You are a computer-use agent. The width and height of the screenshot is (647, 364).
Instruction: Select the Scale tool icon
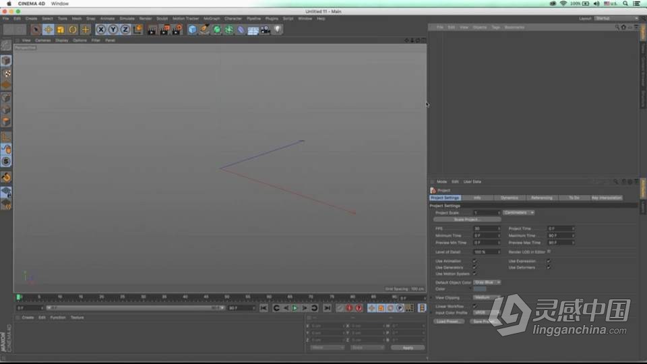point(61,30)
